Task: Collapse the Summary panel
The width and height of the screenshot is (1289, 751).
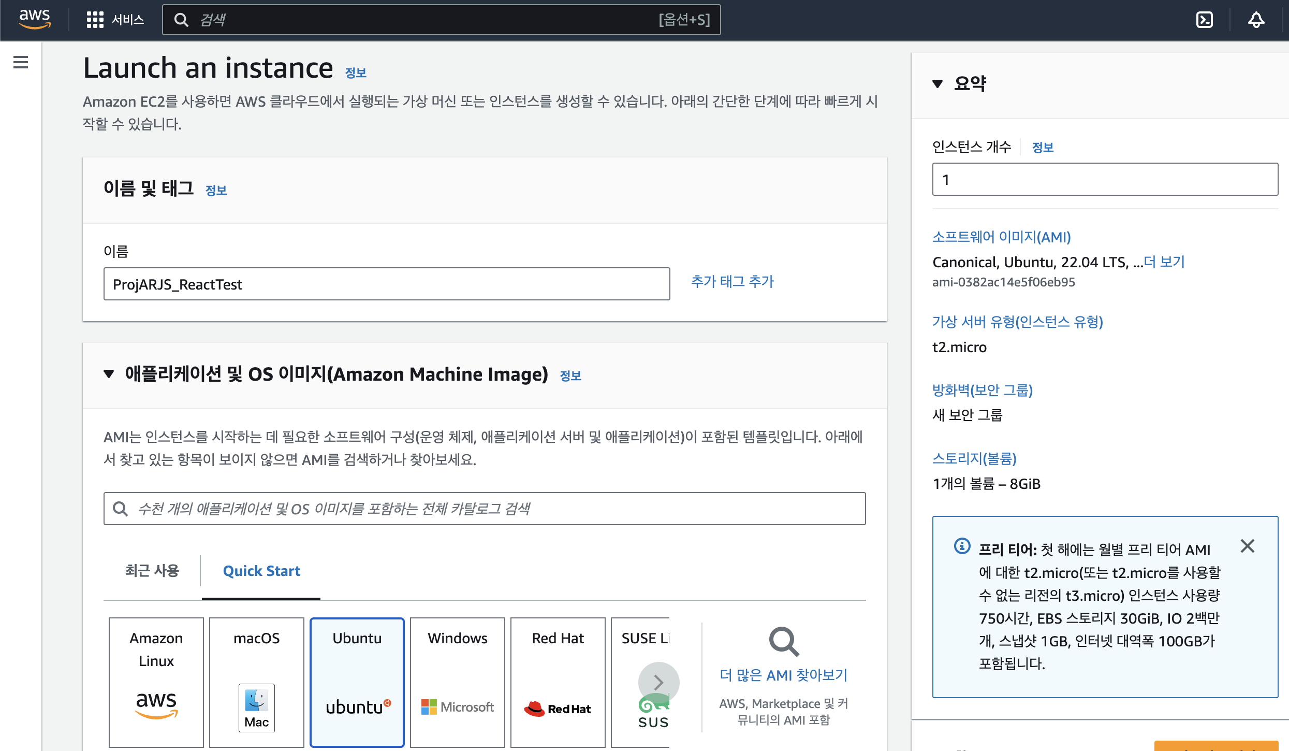Action: pos(937,83)
